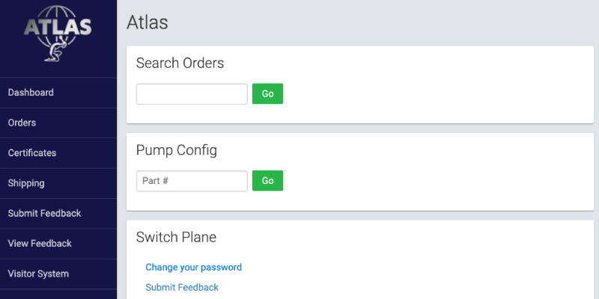This screenshot has height=299, width=599.
Task: Open Submit Feedback link in Switch Plane
Action: (x=182, y=287)
